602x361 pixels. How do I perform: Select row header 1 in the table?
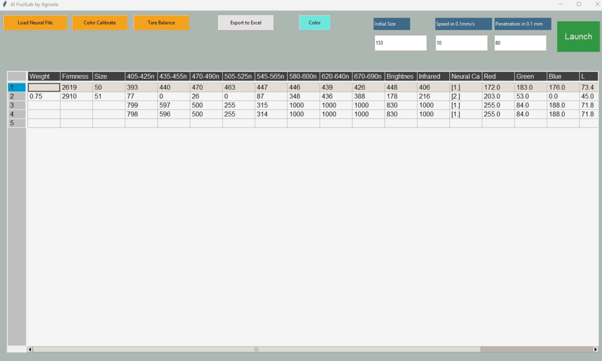pyautogui.click(x=16, y=88)
